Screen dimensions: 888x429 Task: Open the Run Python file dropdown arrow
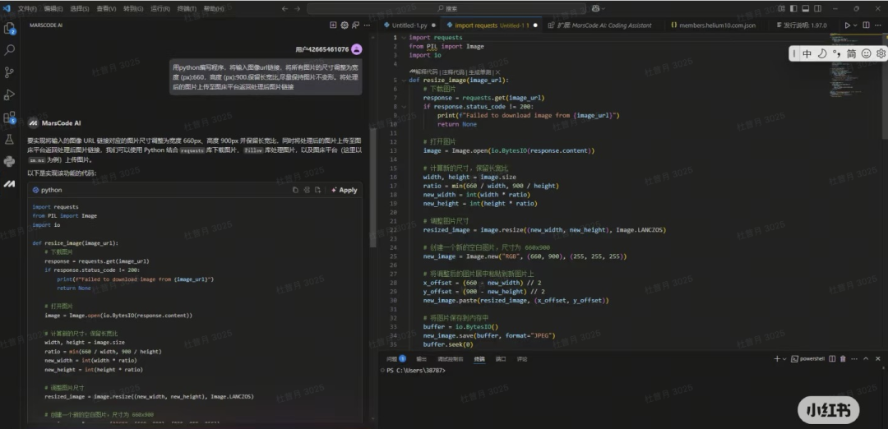(854, 25)
